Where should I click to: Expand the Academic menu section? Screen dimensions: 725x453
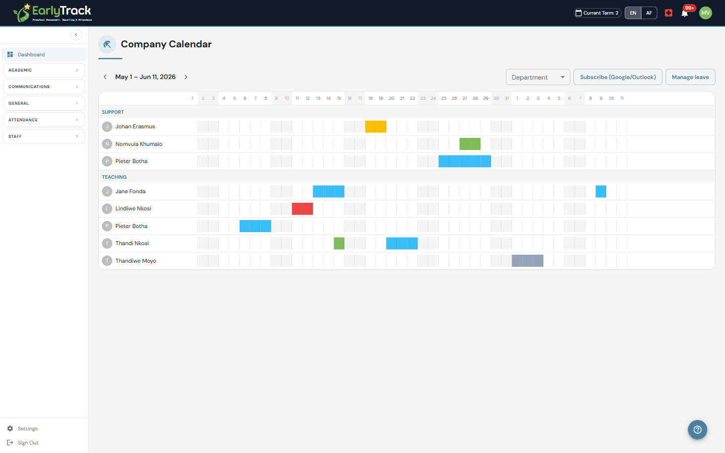pyautogui.click(x=44, y=70)
